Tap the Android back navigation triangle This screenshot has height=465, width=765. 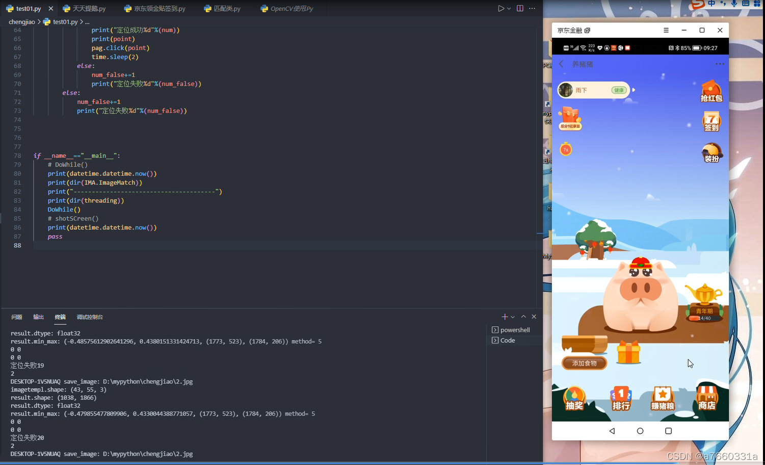click(612, 431)
